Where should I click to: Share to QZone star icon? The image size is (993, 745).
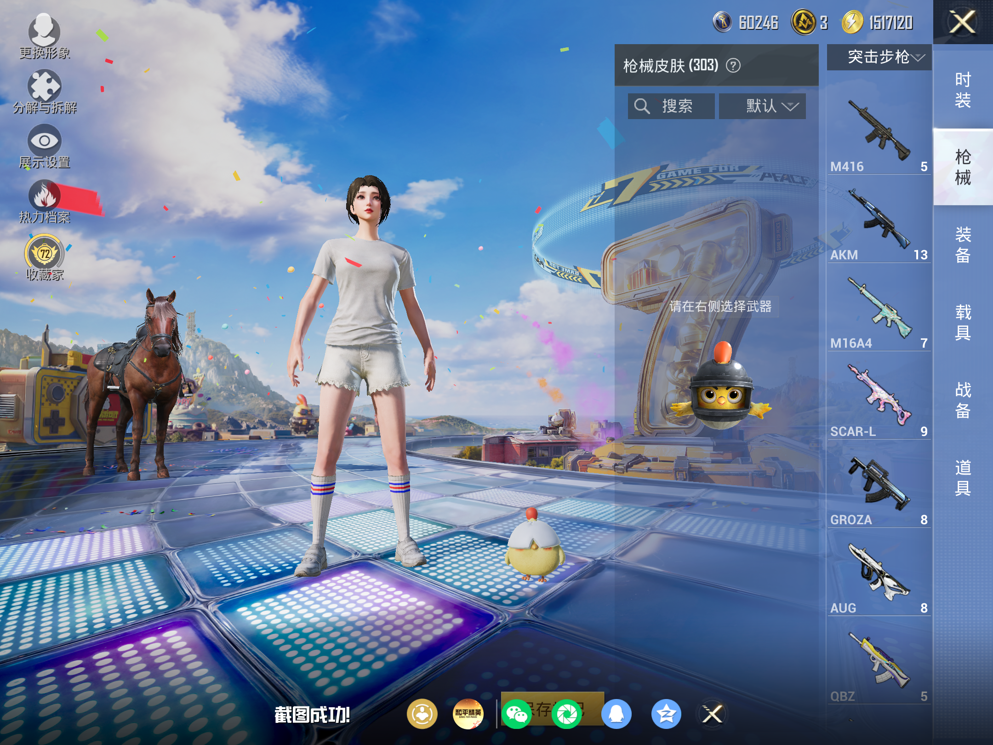coord(666,714)
